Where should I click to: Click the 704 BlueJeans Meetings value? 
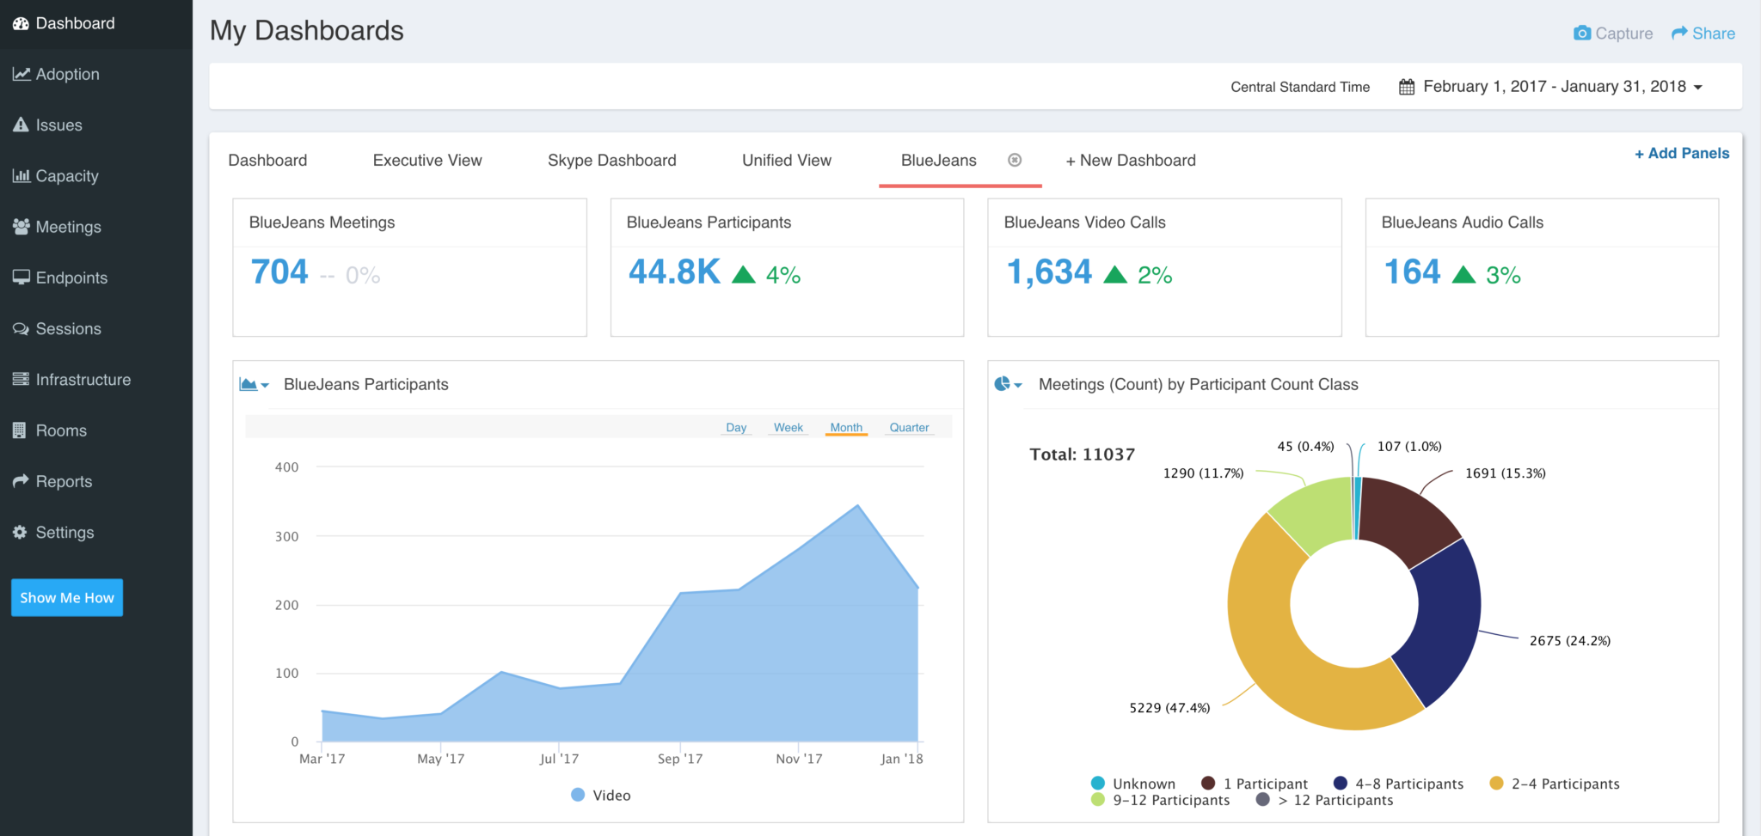pos(279,272)
